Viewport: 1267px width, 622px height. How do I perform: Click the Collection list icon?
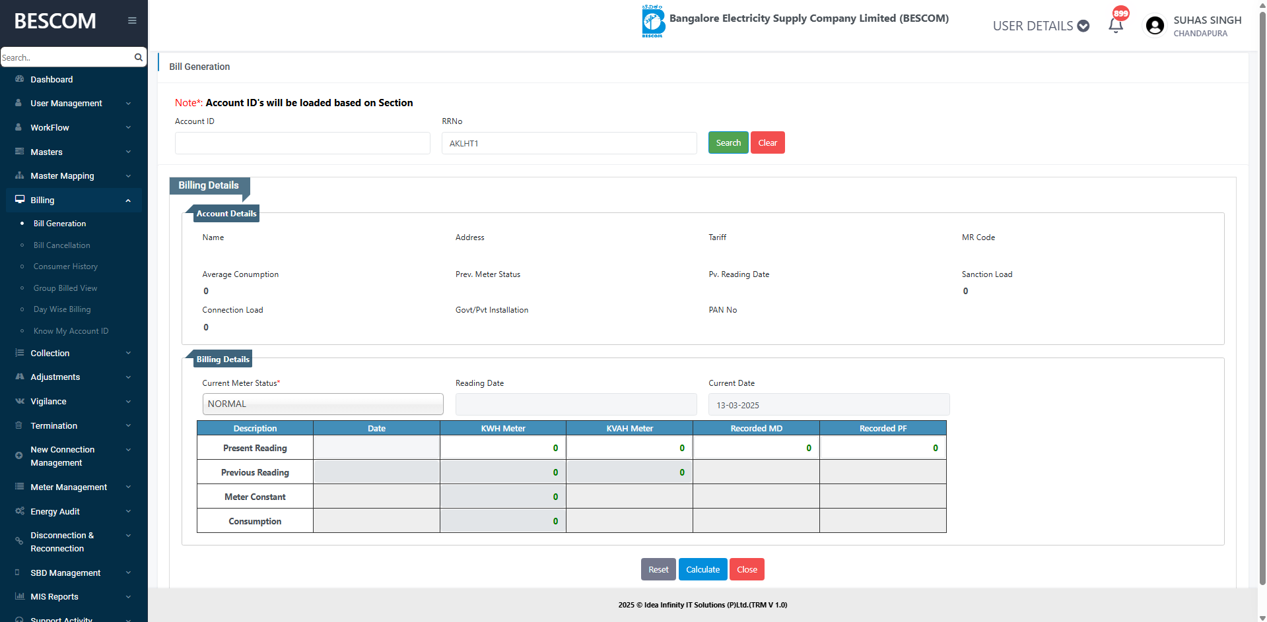19,353
